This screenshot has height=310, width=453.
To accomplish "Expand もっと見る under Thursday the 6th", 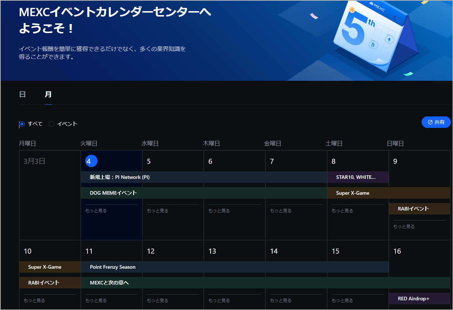I will (219, 211).
